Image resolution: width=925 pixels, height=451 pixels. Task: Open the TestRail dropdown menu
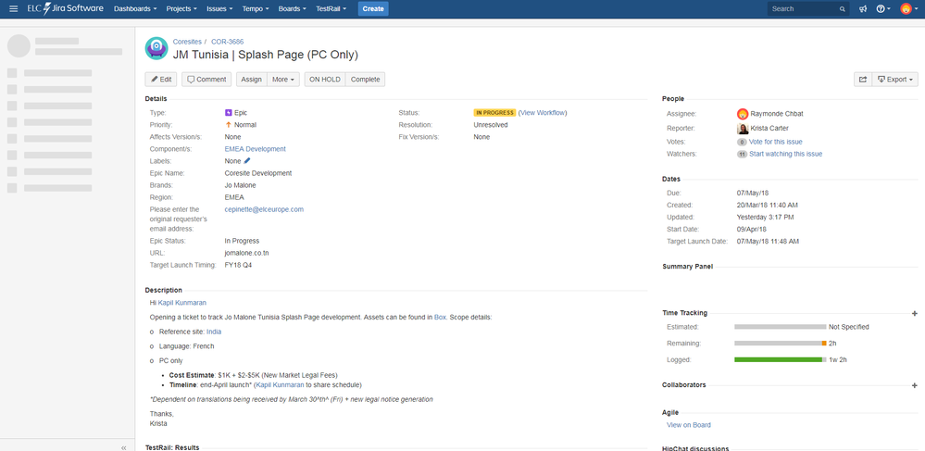tap(331, 9)
